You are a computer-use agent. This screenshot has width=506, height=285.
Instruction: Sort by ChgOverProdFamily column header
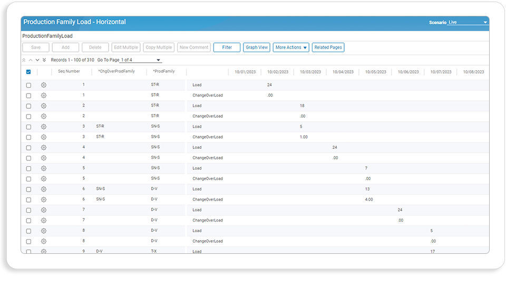click(116, 71)
